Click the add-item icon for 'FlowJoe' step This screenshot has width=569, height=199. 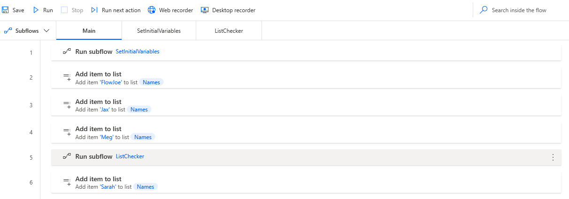[x=67, y=77]
